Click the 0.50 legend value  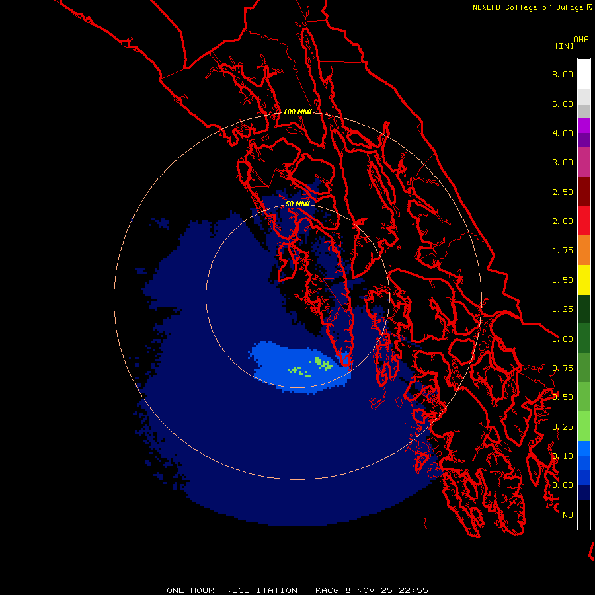point(563,397)
